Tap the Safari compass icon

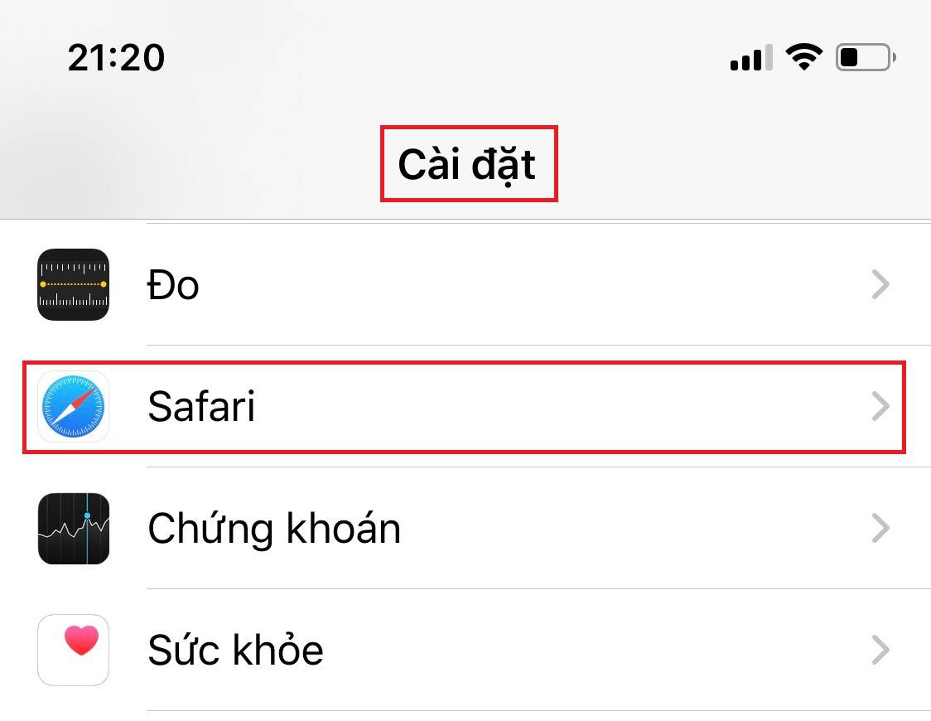click(x=73, y=406)
